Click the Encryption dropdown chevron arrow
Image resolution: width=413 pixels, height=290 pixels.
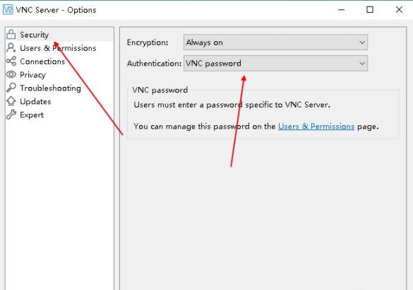point(362,42)
